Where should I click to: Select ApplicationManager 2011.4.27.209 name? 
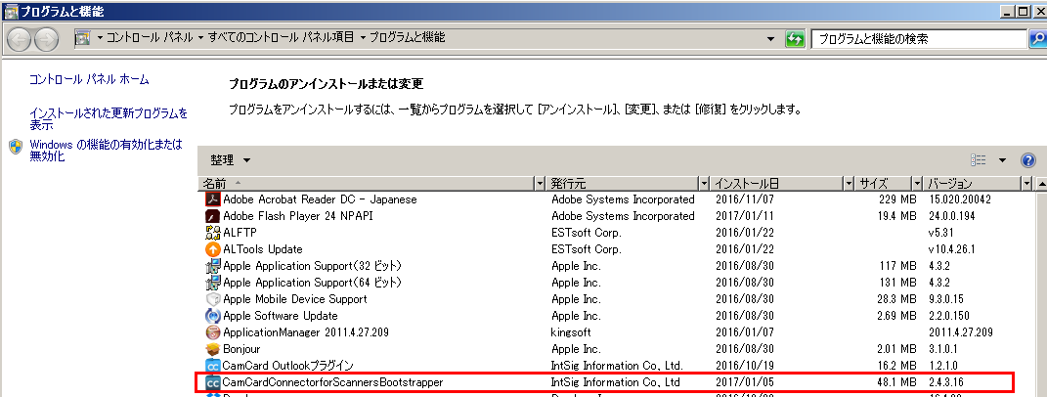306,332
